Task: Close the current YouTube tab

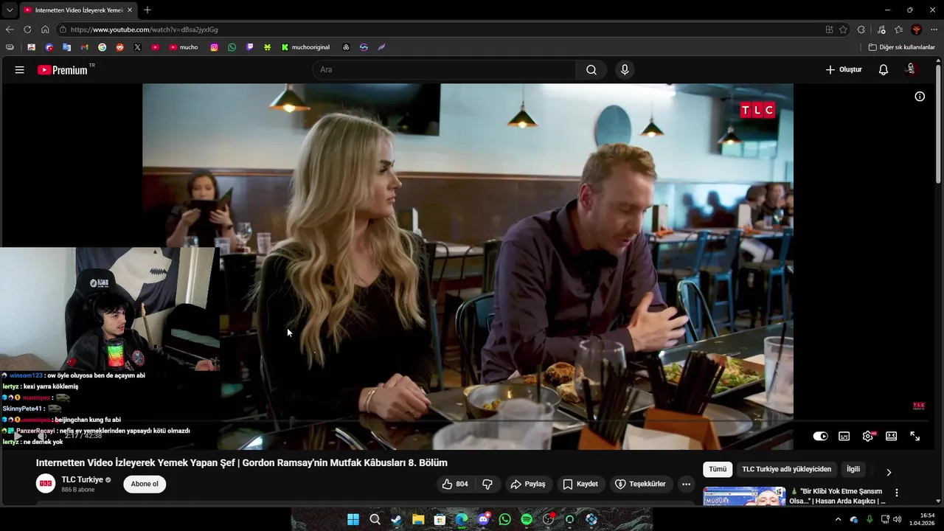Action: click(x=130, y=10)
